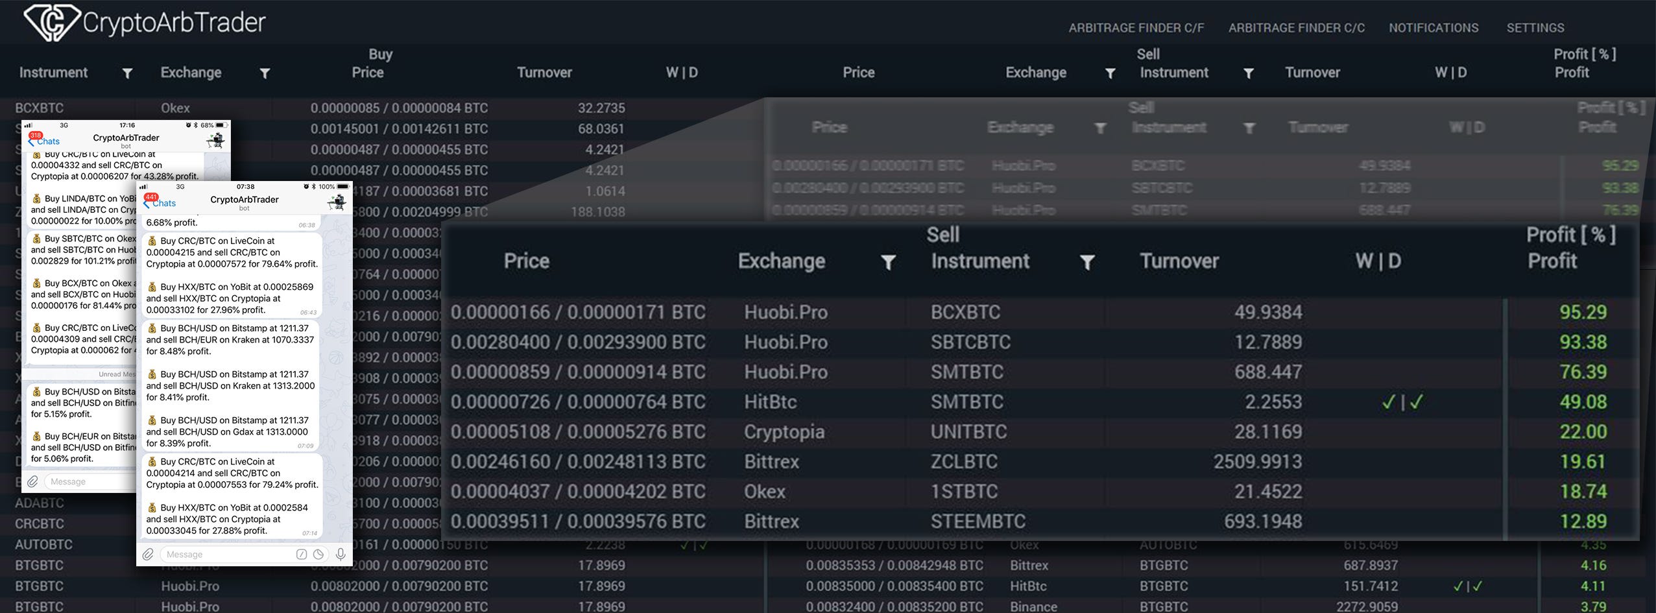Click 0.00835353 / 0.00842948 BTC price
This screenshot has width=1656, height=613.
894,565
